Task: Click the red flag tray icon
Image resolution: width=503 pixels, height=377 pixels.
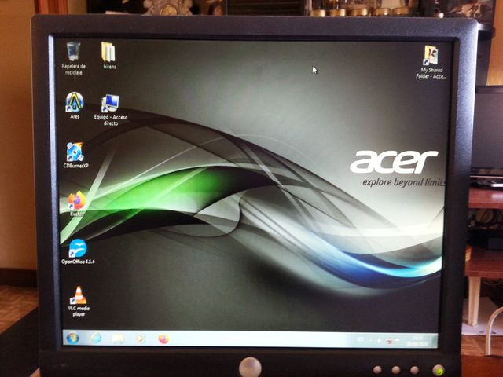Action: 389,341
